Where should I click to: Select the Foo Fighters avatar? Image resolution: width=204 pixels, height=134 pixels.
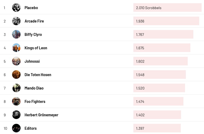16,101
